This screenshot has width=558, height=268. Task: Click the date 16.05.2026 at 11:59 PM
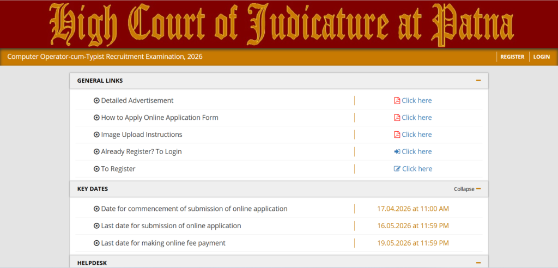pos(413,226)
